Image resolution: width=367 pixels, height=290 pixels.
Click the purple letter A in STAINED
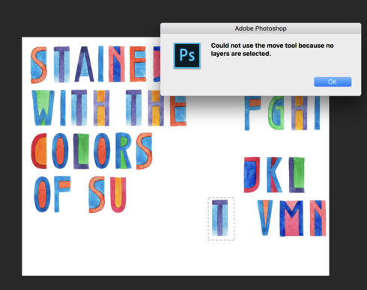[85, 64]
